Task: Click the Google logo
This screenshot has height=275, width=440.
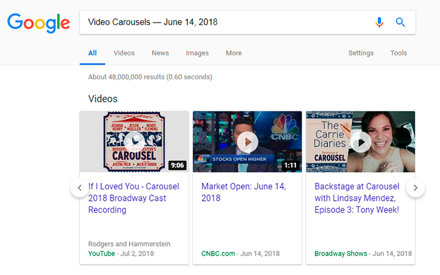Action: coord(39,23)
